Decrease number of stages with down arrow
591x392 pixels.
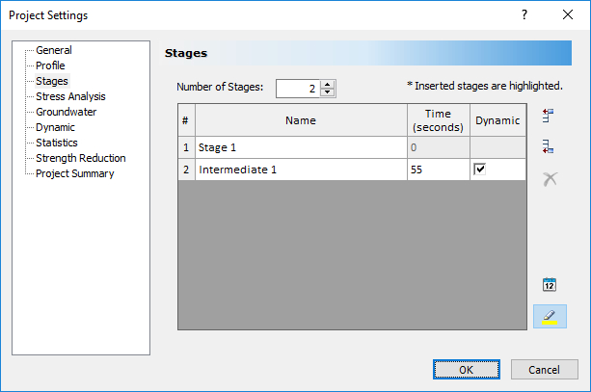pos(328,92)
